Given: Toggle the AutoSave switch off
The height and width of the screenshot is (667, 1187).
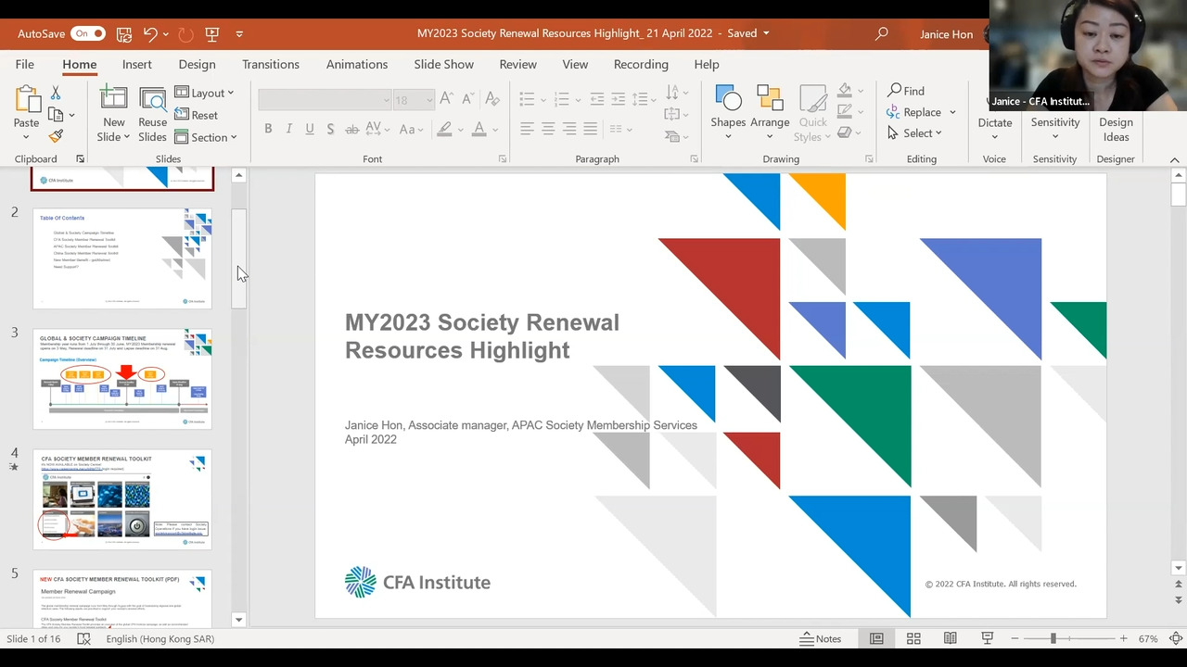Looking at the screenshot, I should coord(88,34).
